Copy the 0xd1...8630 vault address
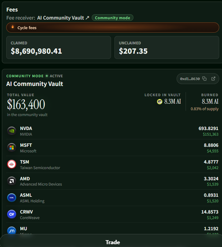The width and height of the screenshot is (222, 247). coord(204,78)
